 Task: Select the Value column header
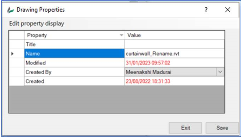pos(175,35)
